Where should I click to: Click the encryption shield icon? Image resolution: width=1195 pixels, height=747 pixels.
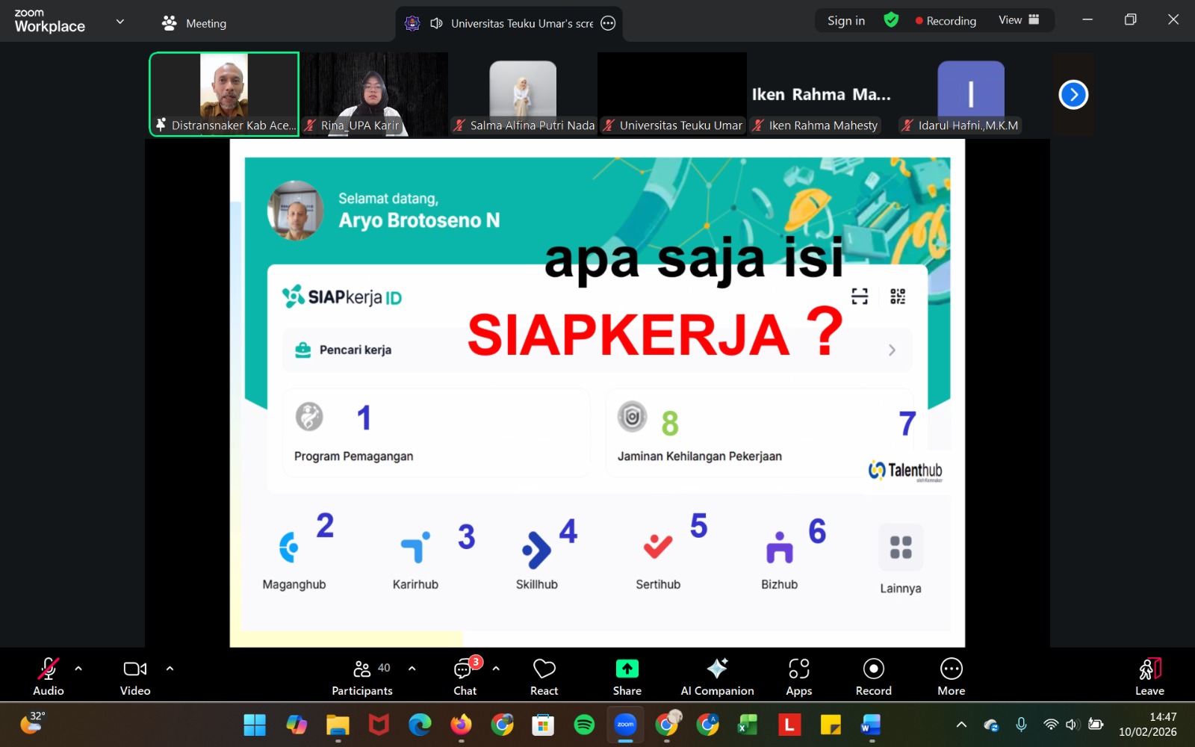[891, 20]
